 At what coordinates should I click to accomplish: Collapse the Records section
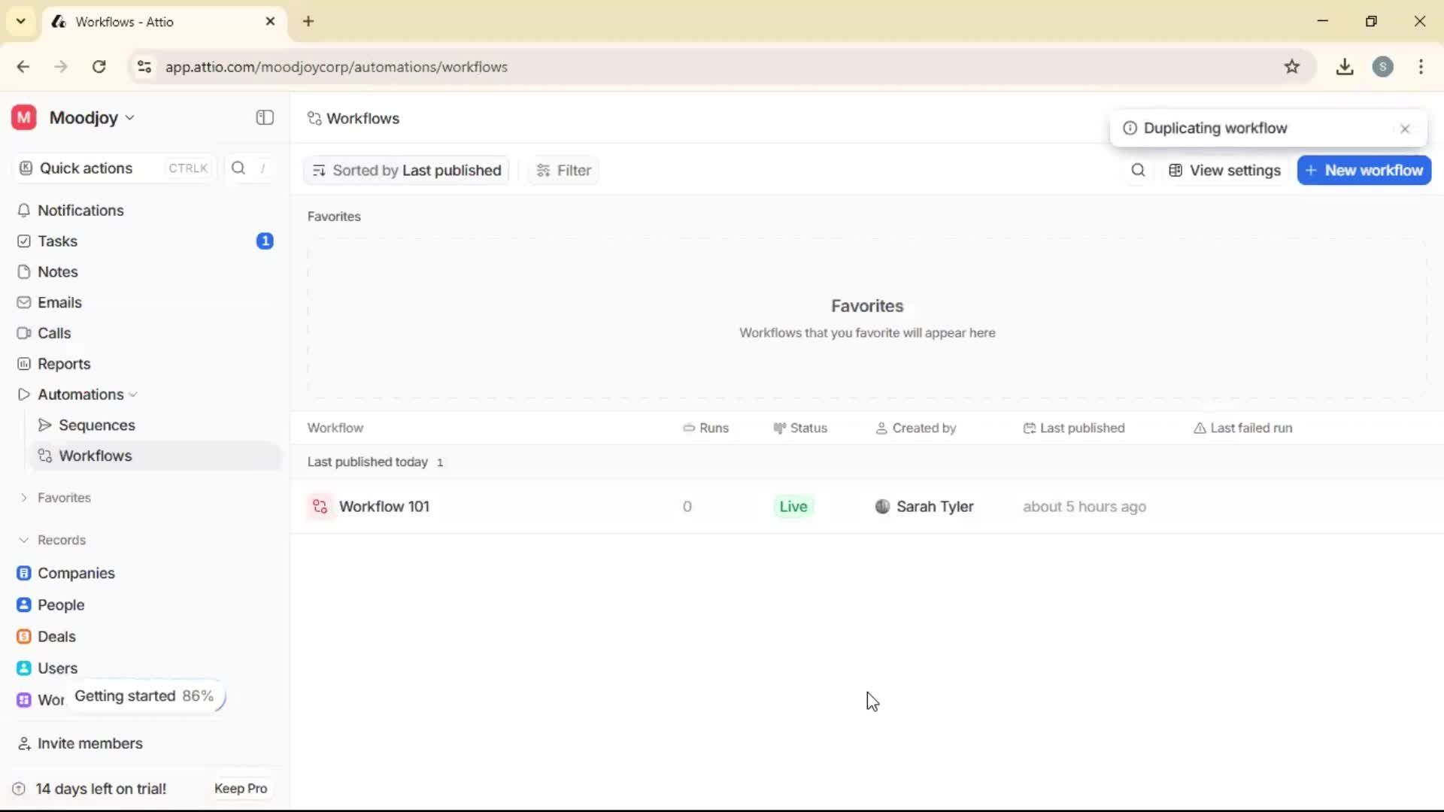pyautogui.click(x=23, y=539)
